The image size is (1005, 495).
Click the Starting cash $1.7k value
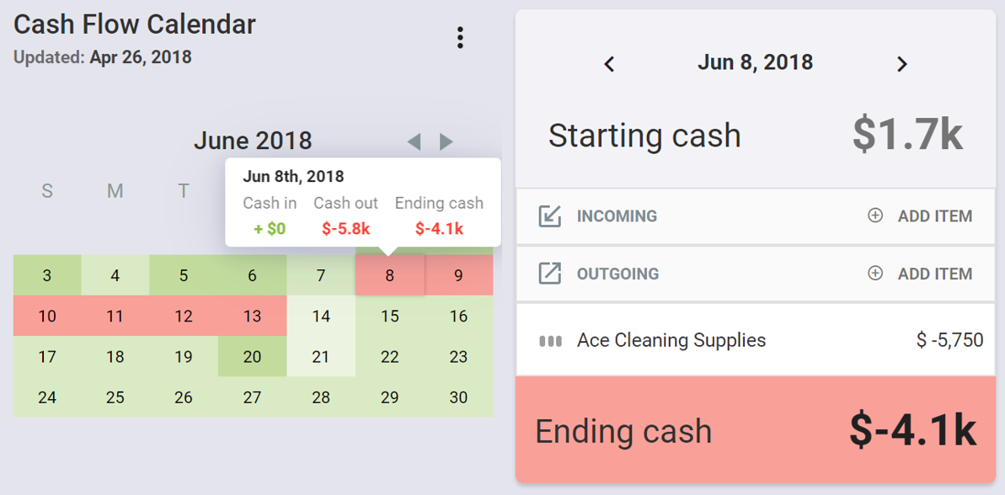tap(907, 136)
